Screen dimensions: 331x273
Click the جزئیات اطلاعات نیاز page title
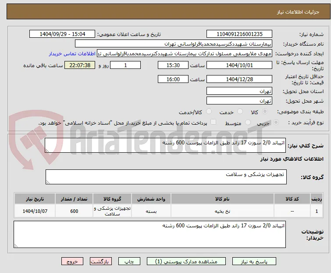click(x=298, y=12)
